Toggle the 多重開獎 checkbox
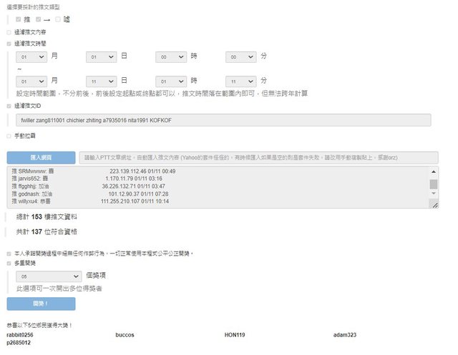This screenshot has width=458, height=355. [x=9, y=263]
